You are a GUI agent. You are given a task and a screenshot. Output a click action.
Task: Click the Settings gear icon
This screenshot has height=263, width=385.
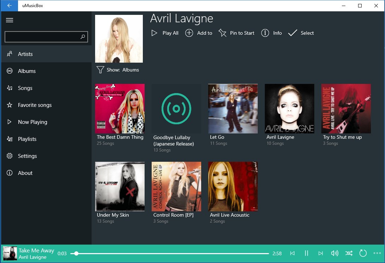tap(10, 156)
